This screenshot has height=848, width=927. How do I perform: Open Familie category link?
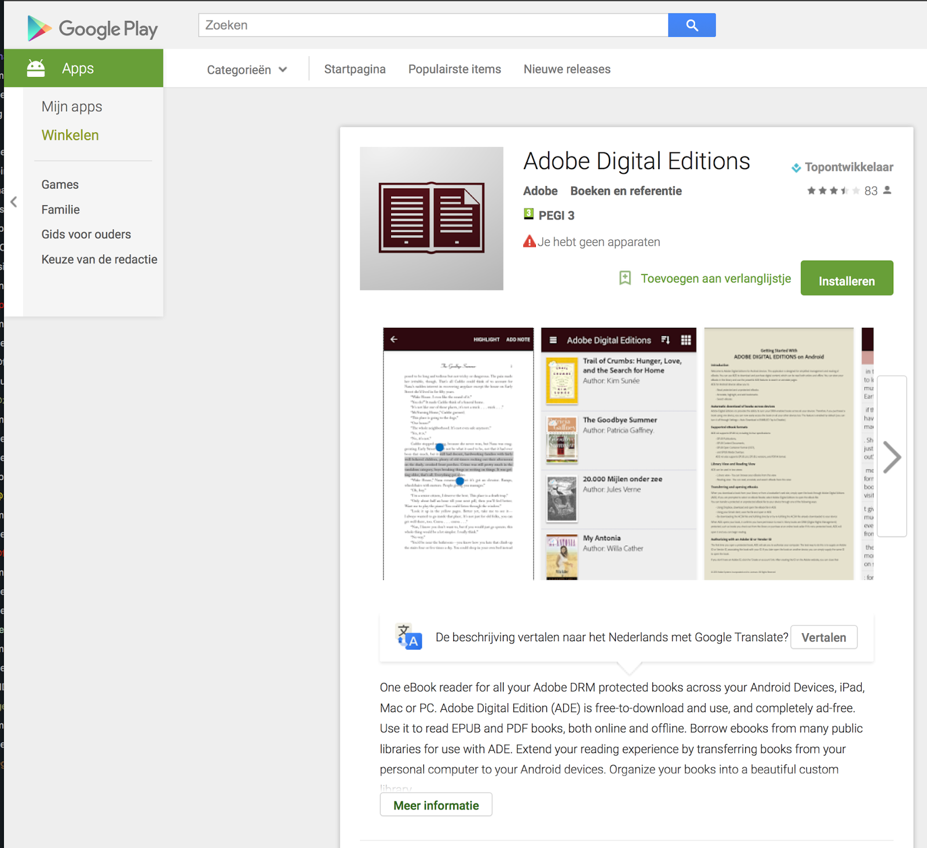pyautogui.click(x=61, y=209)
